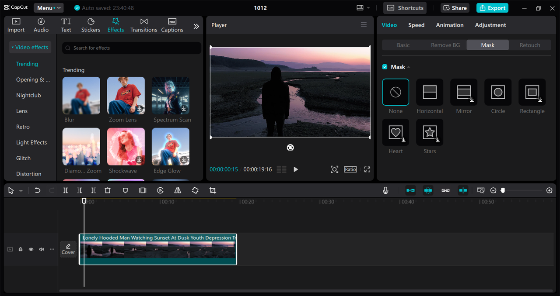Select the Nightclub effects category
The width and height of the screenshot is (560, 296).
(28, 95)
